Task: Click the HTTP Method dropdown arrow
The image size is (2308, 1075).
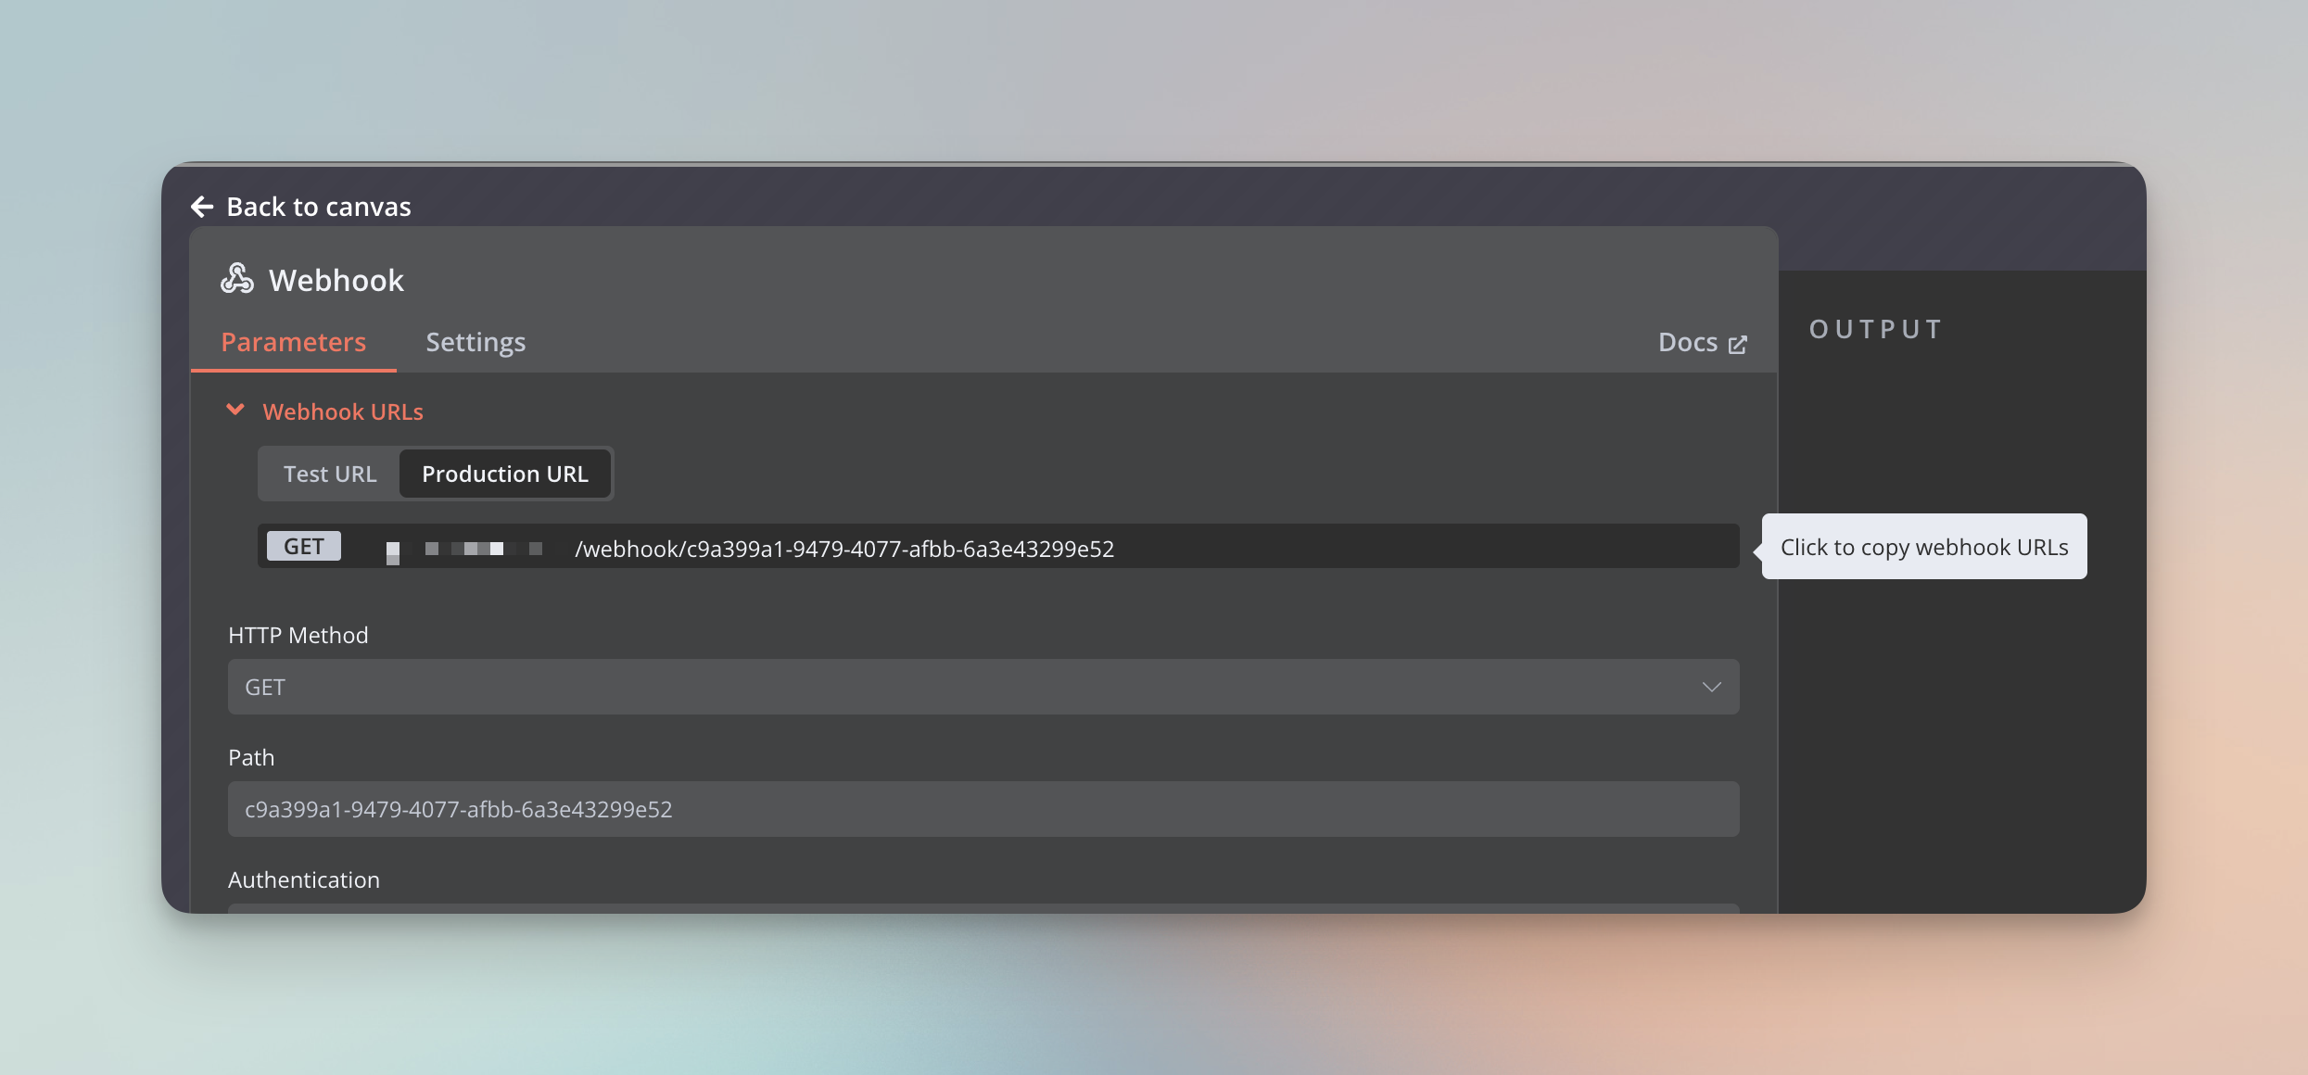Action: 1712,687
